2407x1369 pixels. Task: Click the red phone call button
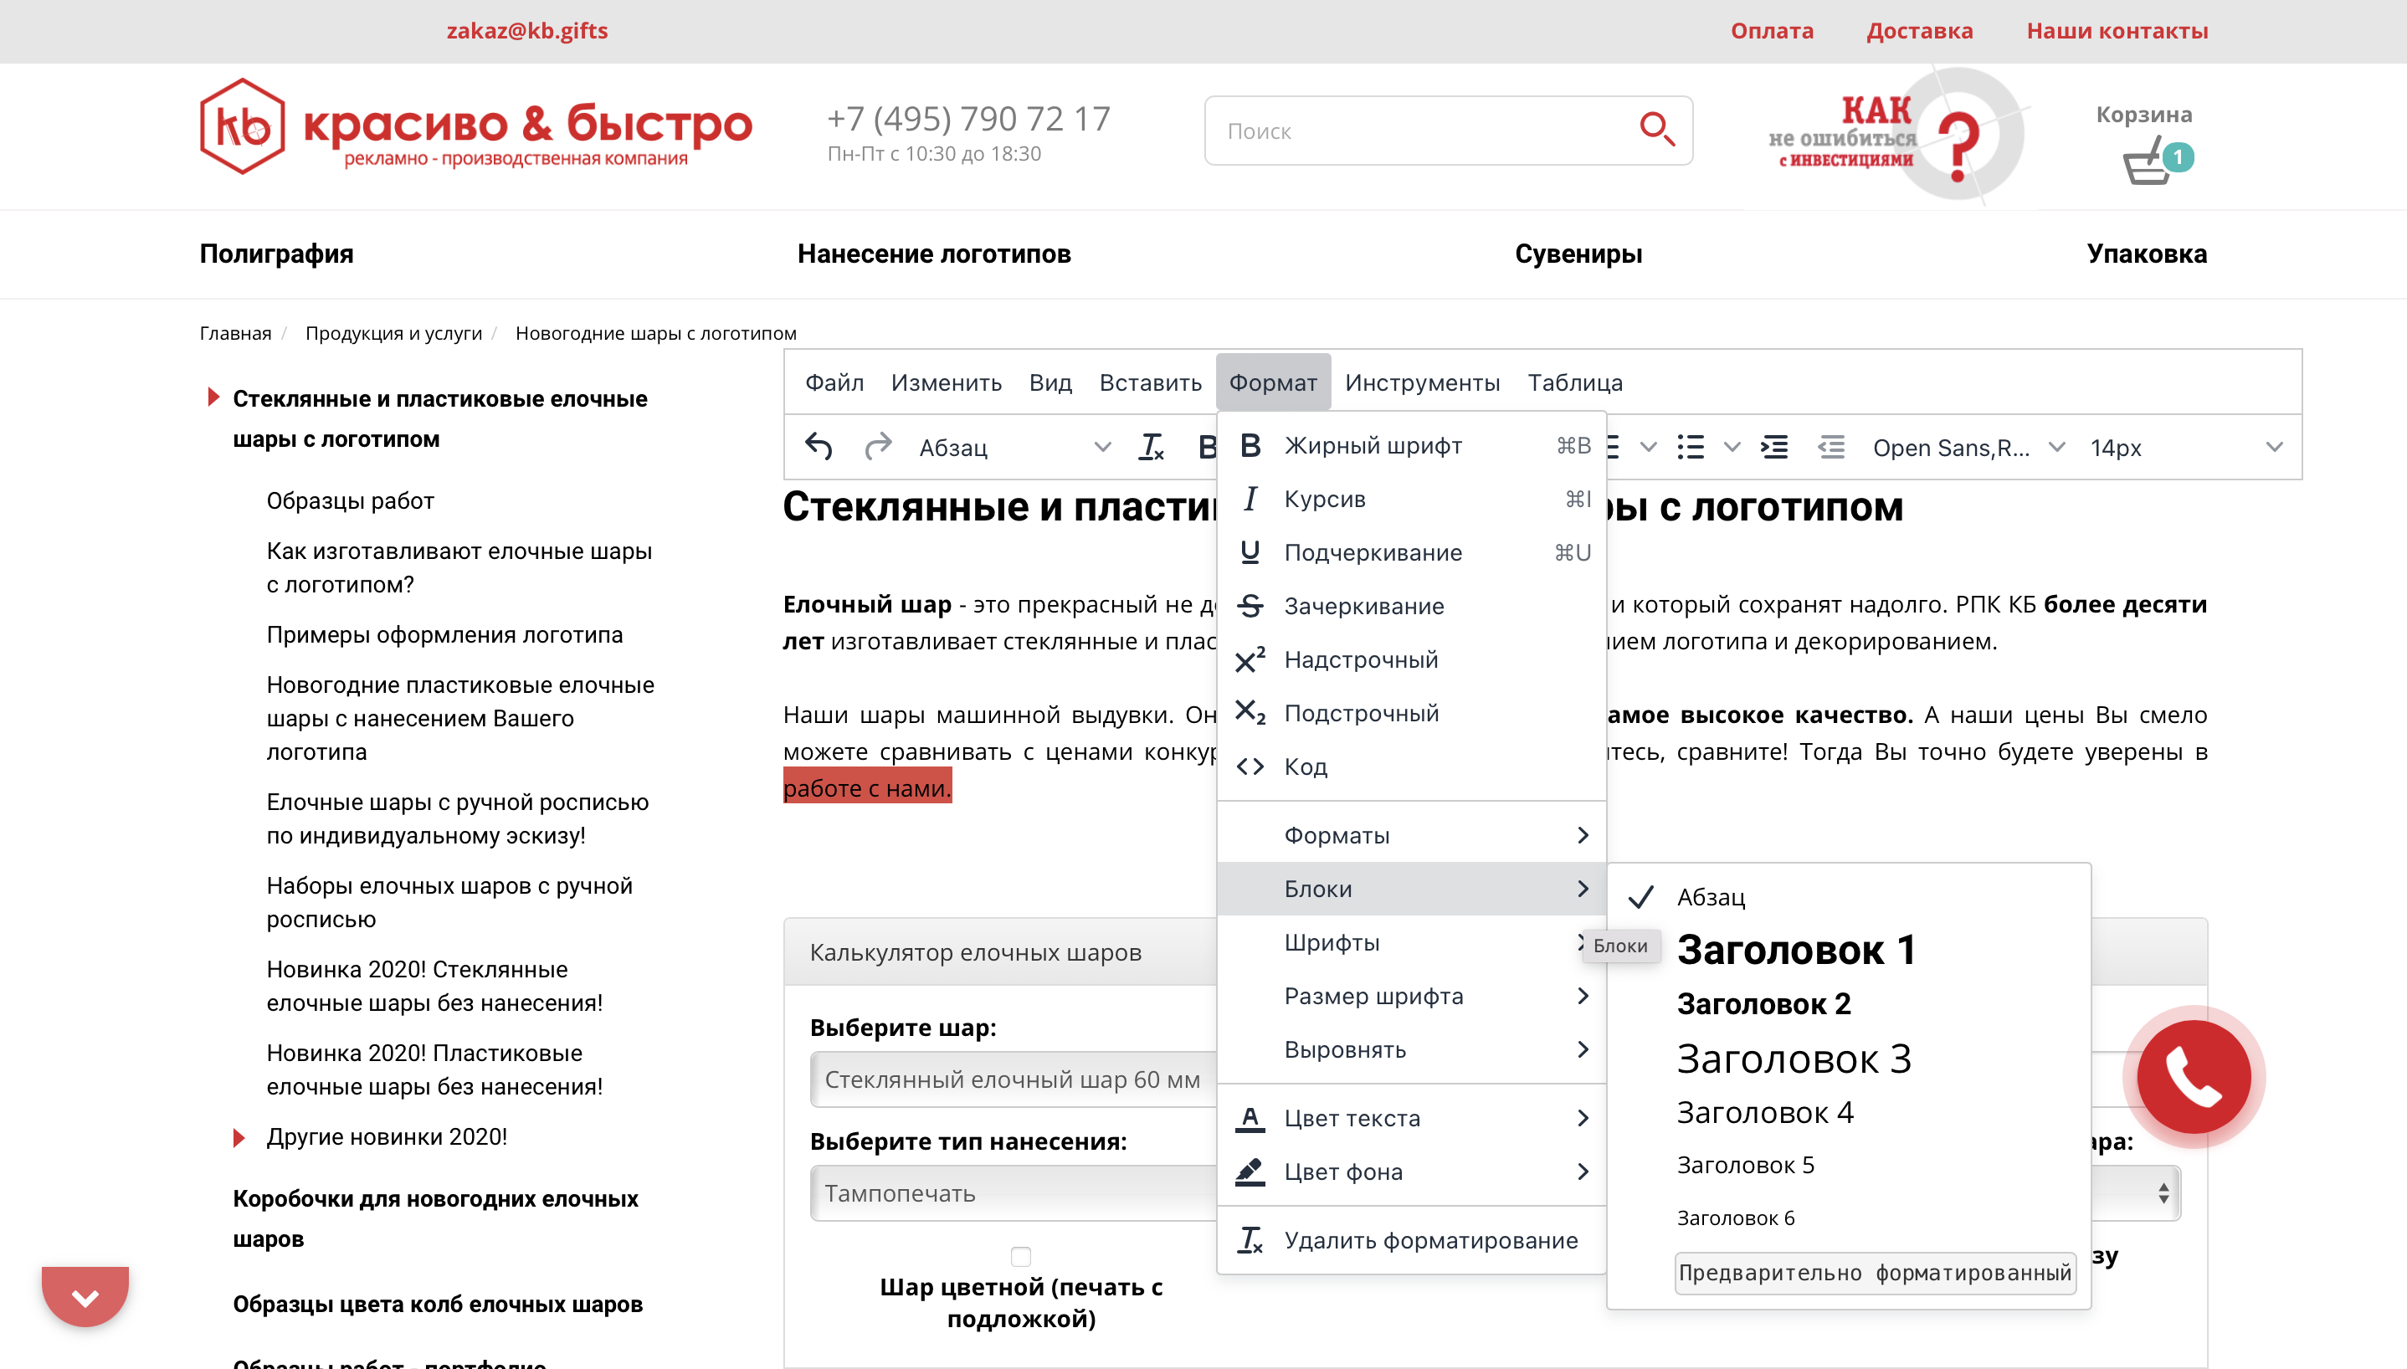pyautogui.click(x=2194, y=1077)
